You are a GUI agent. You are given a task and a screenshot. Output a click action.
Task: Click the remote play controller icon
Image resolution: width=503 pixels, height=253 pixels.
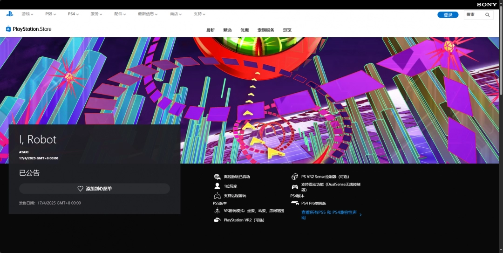217,196
